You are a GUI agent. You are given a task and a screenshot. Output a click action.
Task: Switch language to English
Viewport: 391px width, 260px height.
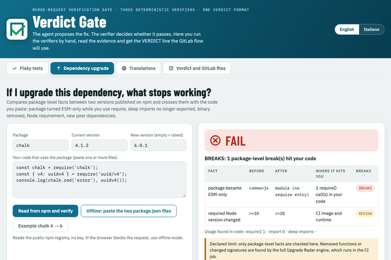pos(347,30)
